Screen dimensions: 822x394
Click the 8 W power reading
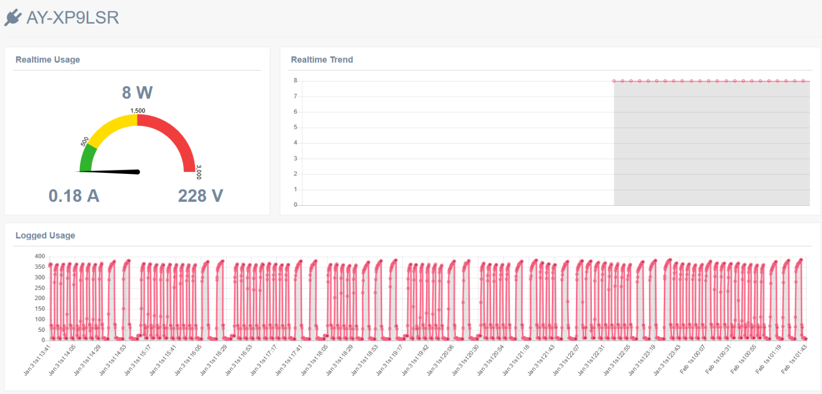pos(137,92)
